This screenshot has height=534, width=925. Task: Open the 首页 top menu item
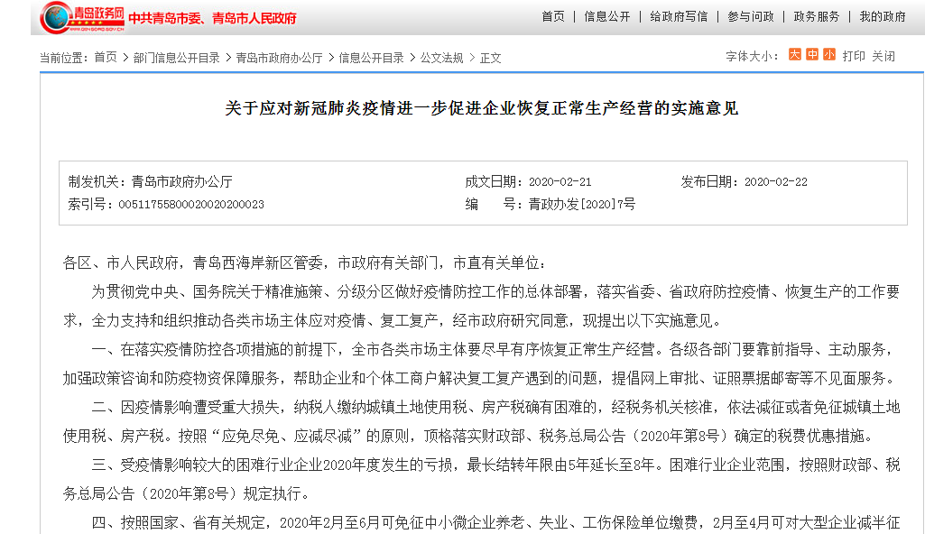pyautogui.click(x=553, y=16)
